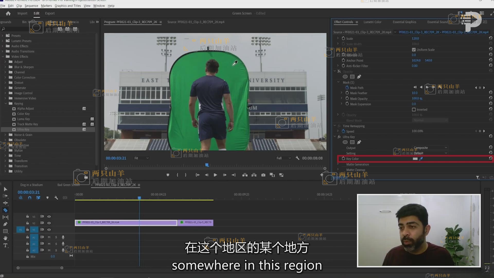Open the Fit zoom level dropdown
This screenshot has height=278, width=494.
tap(142, 158)
